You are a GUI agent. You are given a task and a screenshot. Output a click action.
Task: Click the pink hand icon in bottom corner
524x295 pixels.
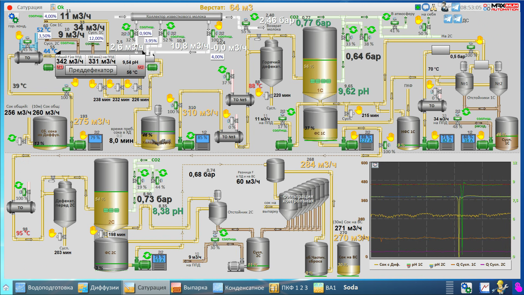pos(518,288)
